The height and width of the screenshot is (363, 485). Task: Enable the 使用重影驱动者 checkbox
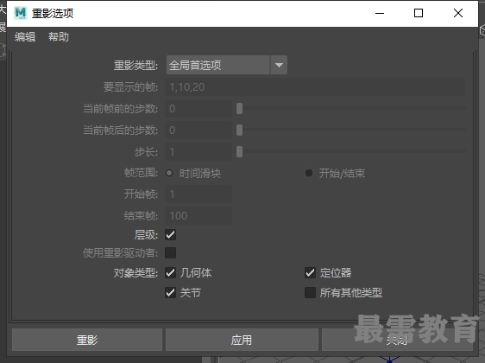pos(170,252)
